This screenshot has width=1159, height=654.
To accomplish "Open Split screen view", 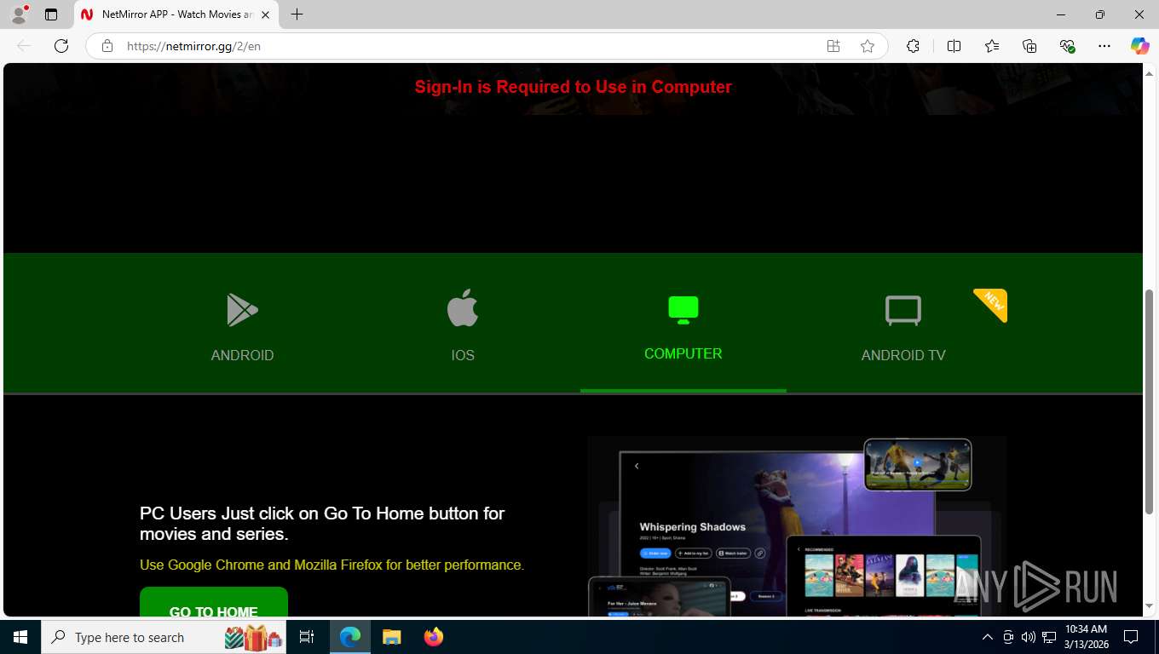I will (x=954, y=46).
